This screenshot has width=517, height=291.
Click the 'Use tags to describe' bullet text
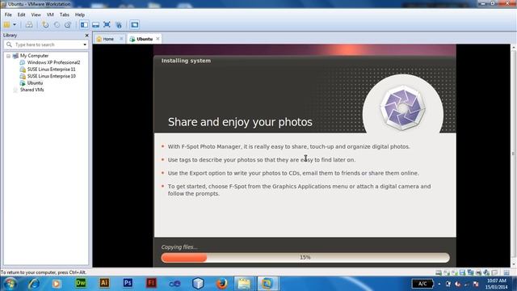(x=262, y=160)
